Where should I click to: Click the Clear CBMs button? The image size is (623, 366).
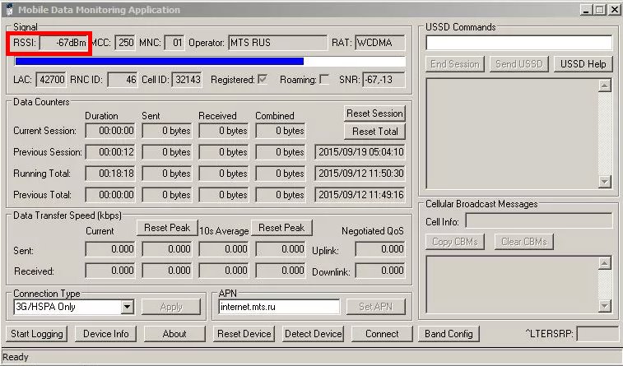coord(524,241)
